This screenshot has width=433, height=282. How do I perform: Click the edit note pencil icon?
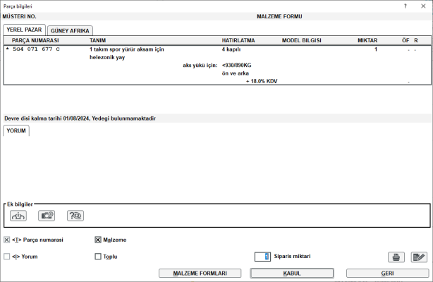[x=420, y=257]
